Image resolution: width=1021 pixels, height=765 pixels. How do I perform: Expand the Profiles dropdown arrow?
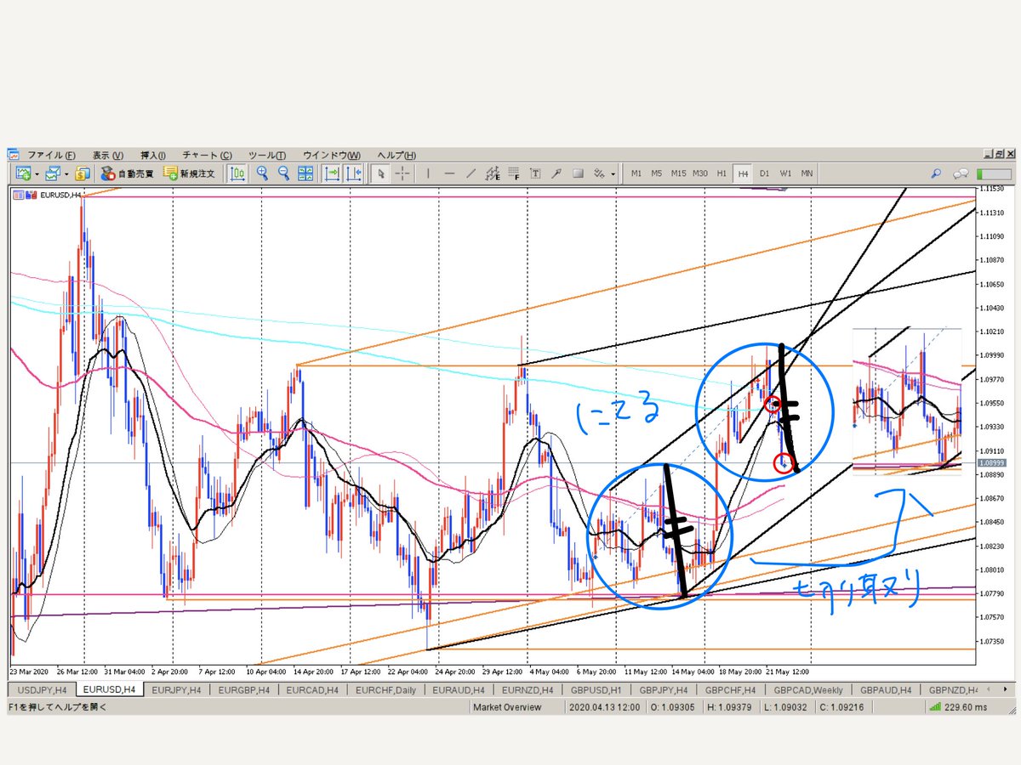click(66, 174)
